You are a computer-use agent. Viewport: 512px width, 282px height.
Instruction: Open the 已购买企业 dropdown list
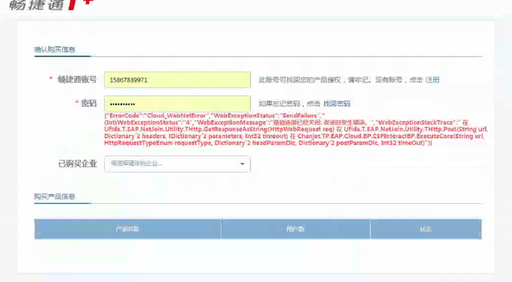[177, 164]
